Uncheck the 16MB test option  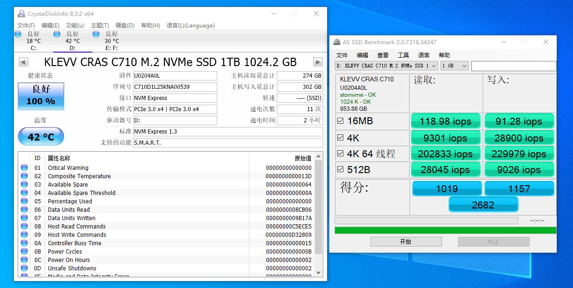[341, 121]
